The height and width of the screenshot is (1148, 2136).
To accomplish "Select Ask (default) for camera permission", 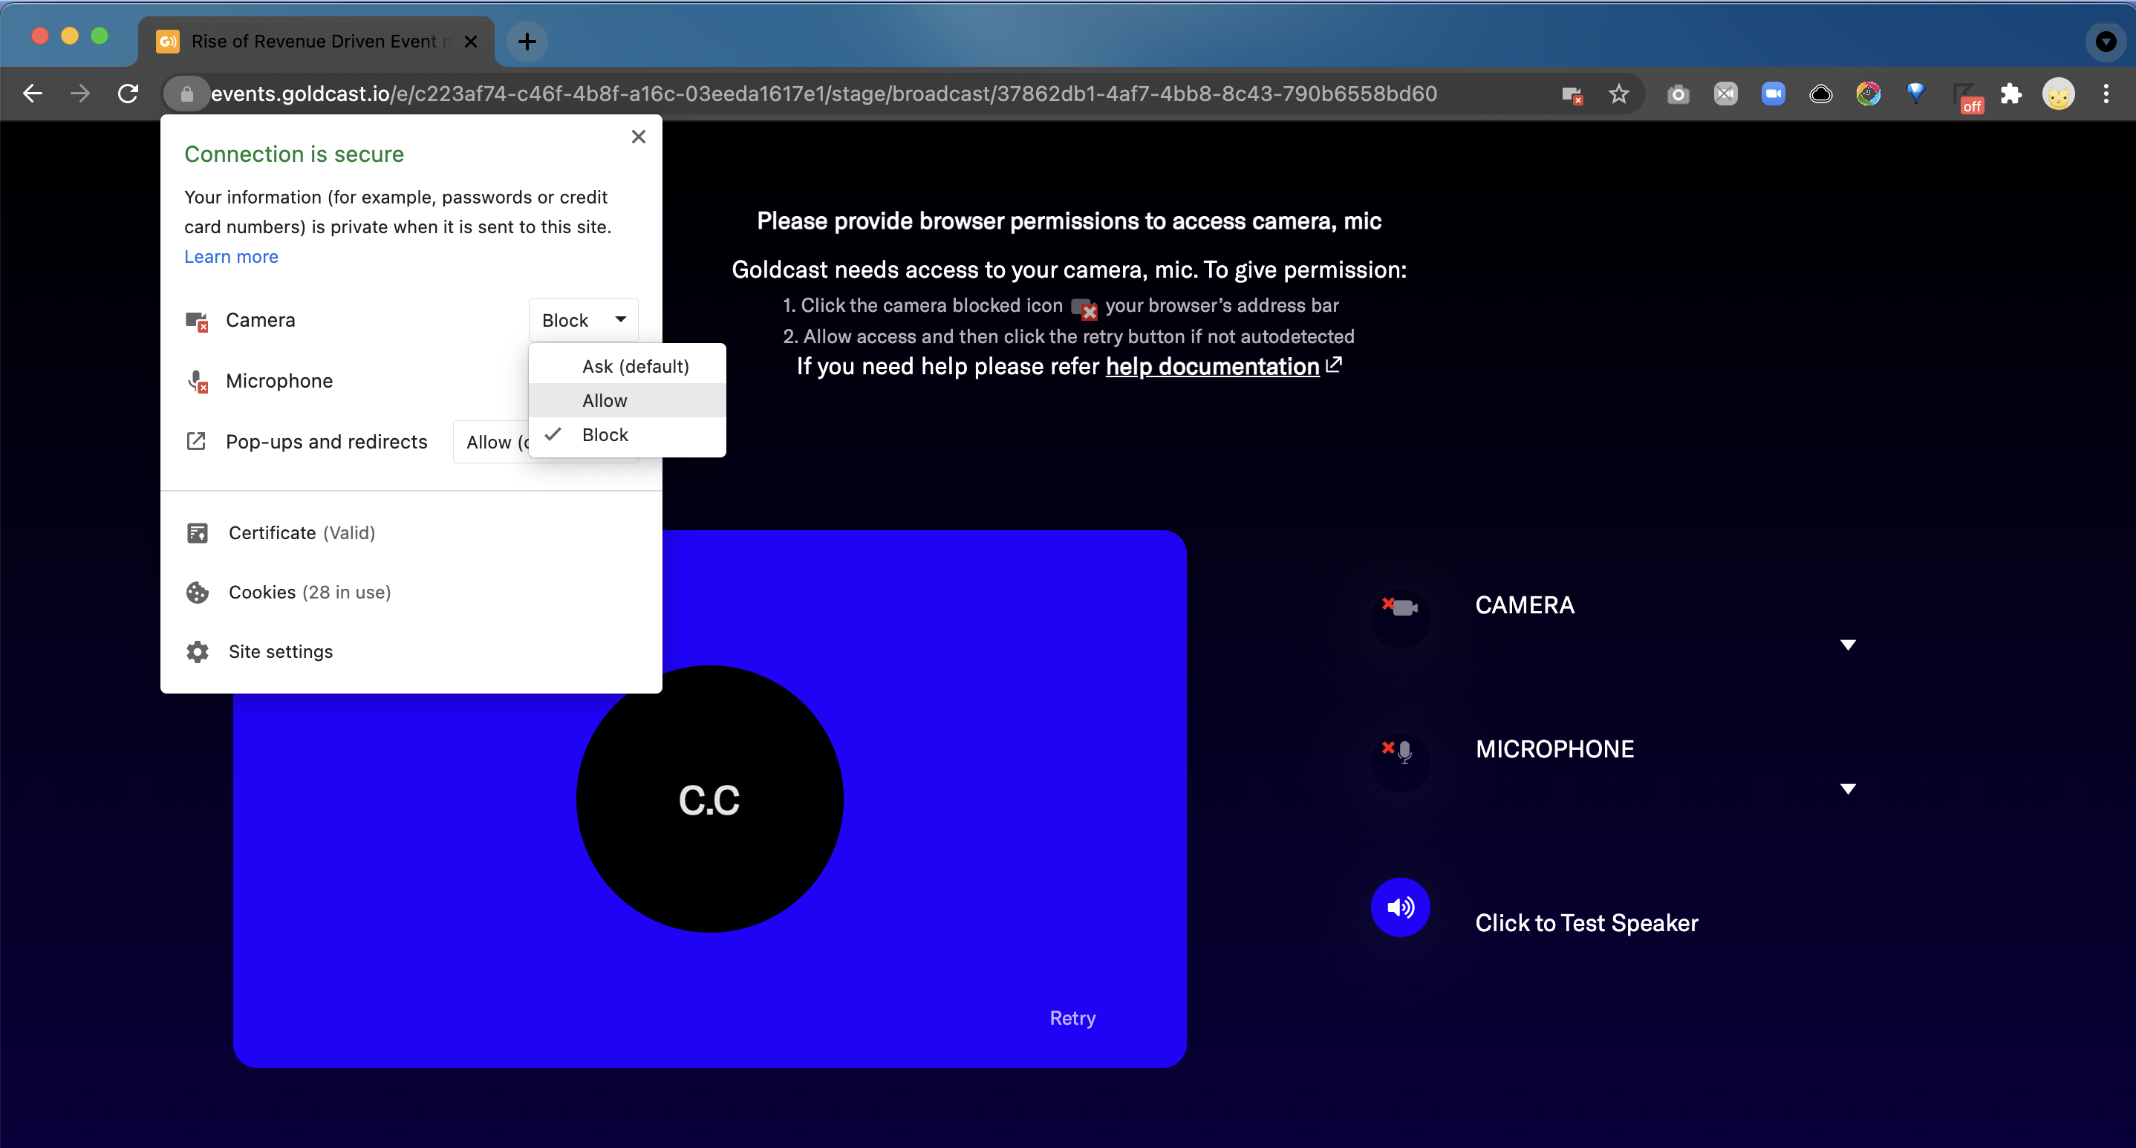I will [x=628, y=366].
